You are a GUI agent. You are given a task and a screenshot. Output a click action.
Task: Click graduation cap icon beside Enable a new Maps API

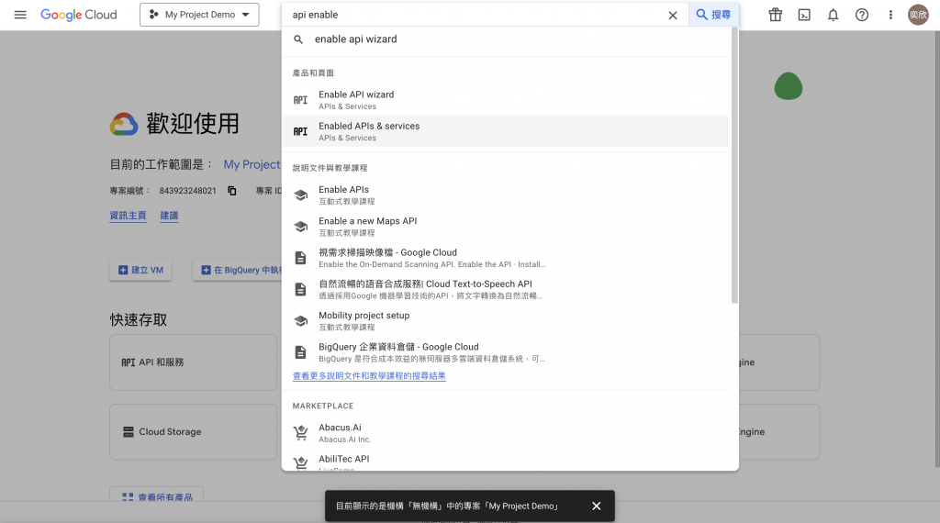(x=300, y=227)
